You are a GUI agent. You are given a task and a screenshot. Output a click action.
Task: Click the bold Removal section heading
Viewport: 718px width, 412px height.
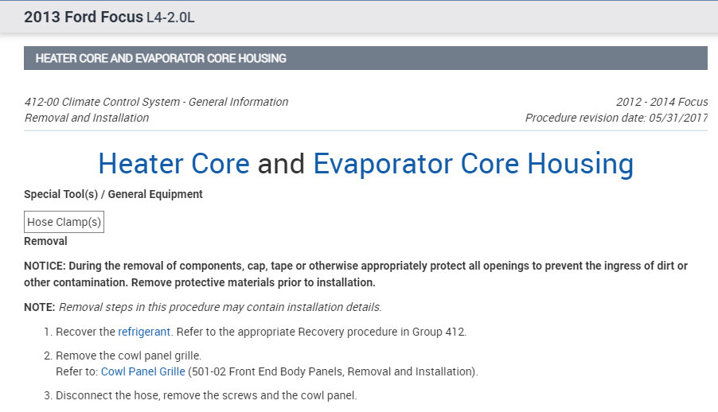click(x=45, y=241)
